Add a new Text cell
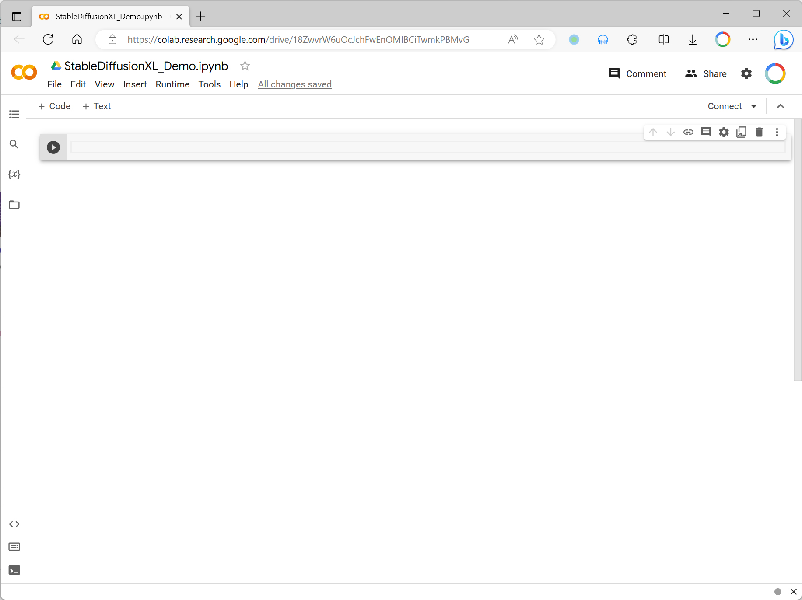802x600 pixels. [x=97, y=106]
